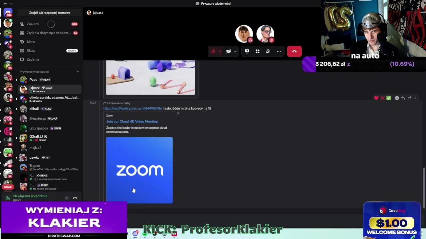Open direct message with Trypec

[50, 167]
